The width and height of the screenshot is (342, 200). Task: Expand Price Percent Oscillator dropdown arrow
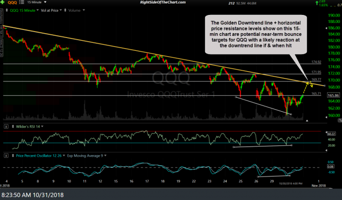tap(64, 156)
